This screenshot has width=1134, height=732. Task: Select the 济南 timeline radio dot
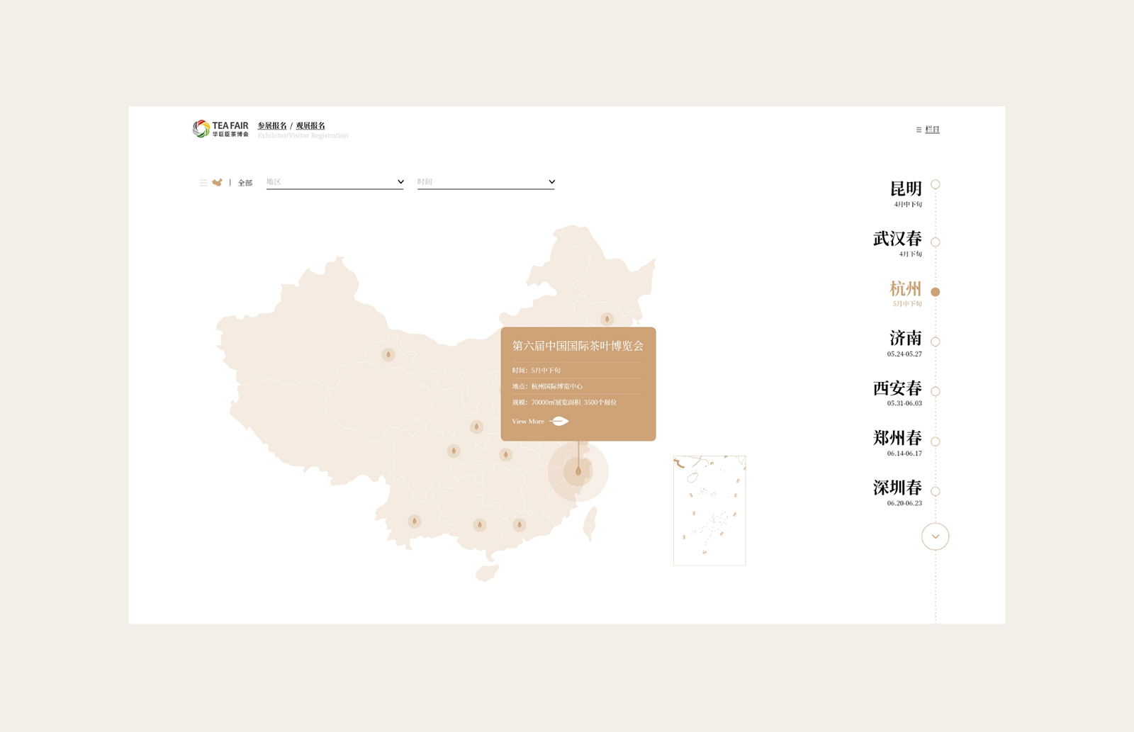coord(936,342)
